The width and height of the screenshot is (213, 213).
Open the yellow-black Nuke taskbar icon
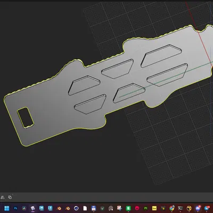[189, 208]
